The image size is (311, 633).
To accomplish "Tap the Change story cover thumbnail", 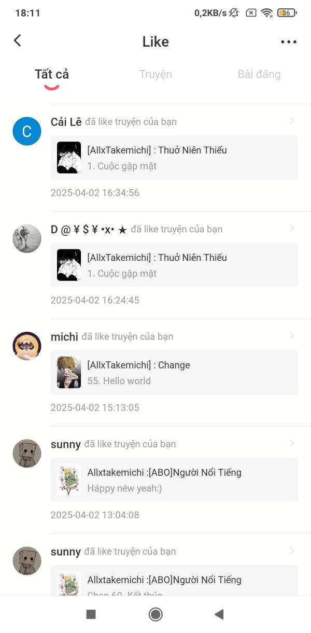I will click(69, 372).
